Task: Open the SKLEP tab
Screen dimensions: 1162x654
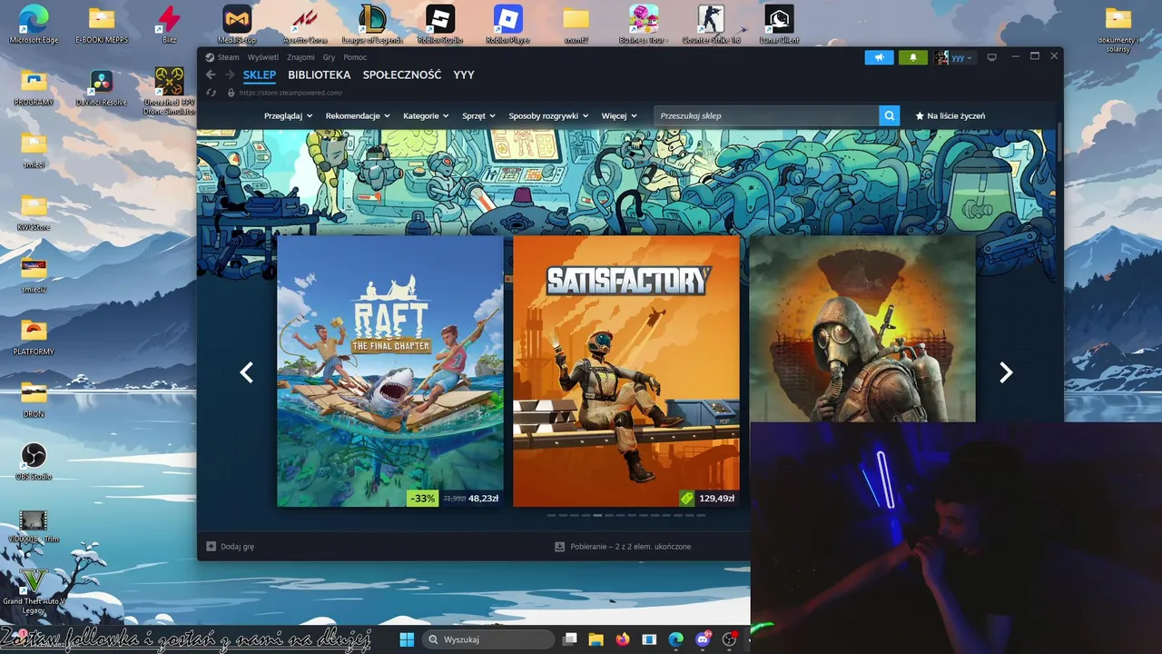Action: pyautogui.click(x=260, y=74)
